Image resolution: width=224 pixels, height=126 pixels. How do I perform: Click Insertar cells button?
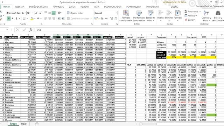pos(161,16)
